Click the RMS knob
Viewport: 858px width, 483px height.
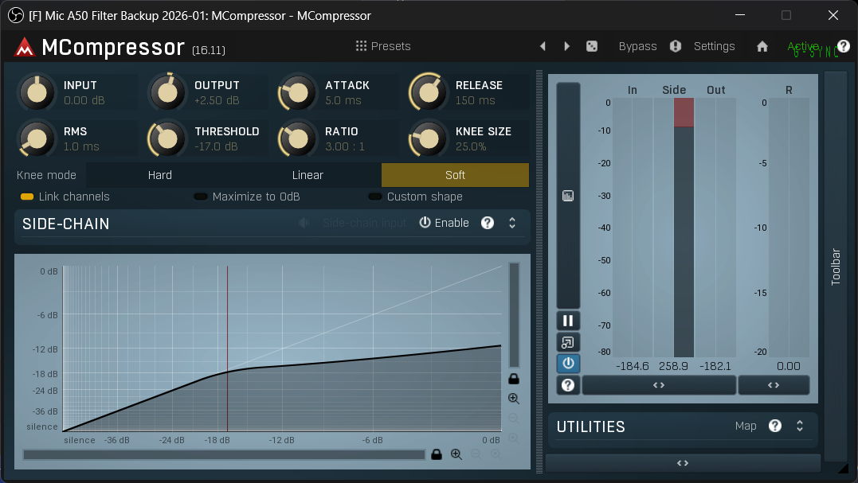[x=37, y=138]
